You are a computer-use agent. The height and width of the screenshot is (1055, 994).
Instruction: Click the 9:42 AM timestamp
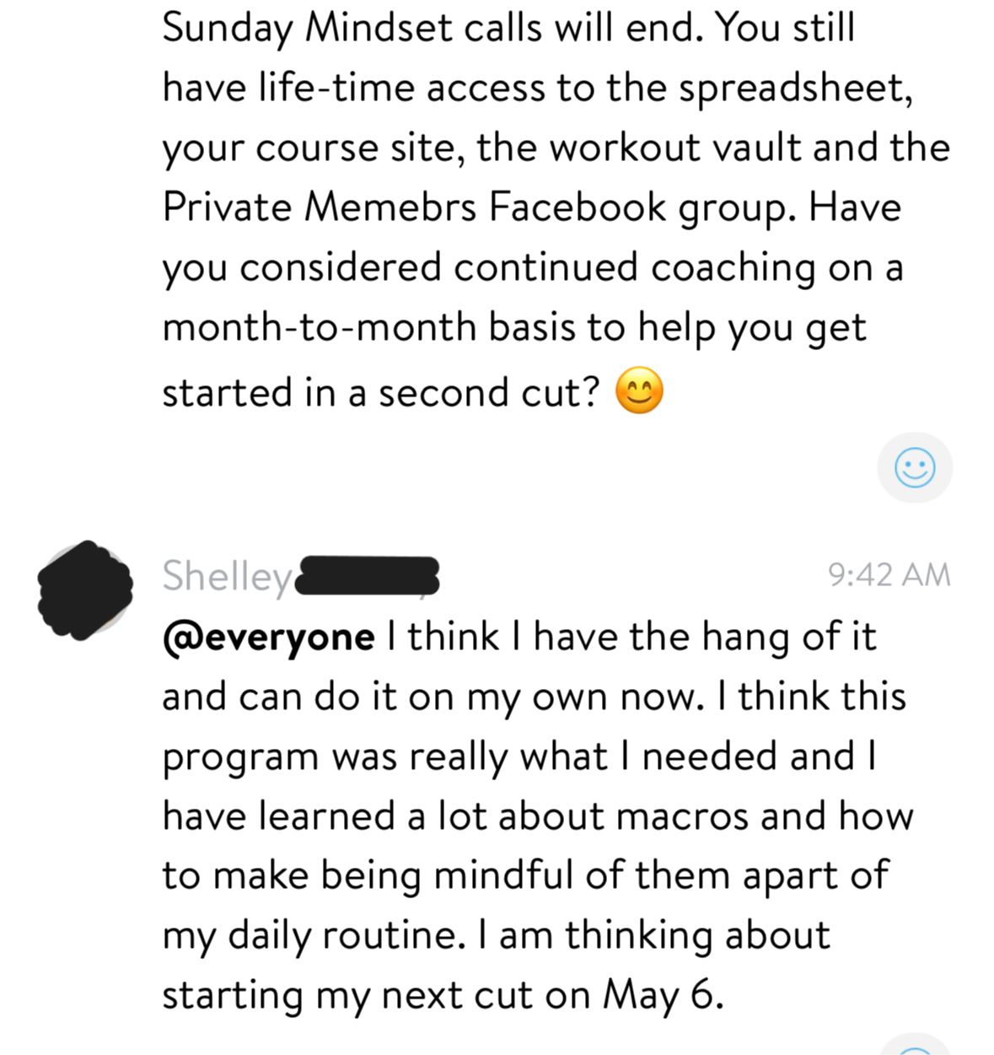889,575
